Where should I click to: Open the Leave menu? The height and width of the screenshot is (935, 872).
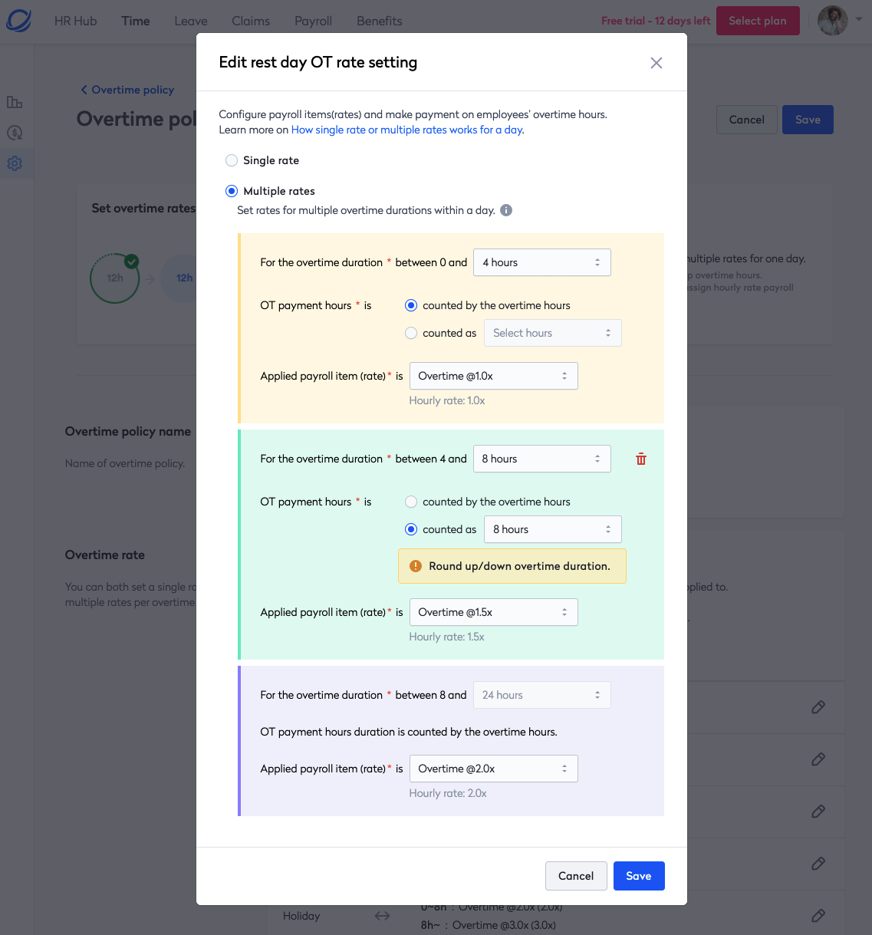click(x=191, y=21)
